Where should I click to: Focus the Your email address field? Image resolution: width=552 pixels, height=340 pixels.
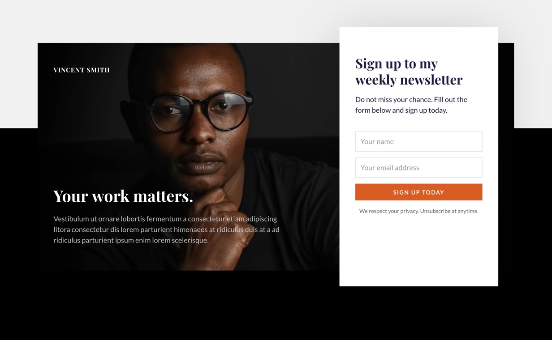pos(418,167)
